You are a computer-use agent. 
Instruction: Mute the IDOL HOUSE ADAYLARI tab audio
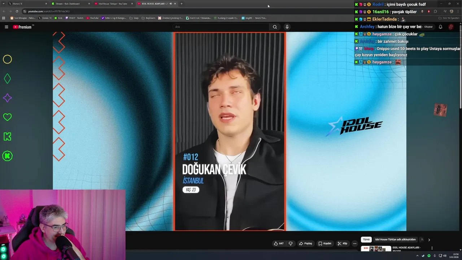[170, 4]
